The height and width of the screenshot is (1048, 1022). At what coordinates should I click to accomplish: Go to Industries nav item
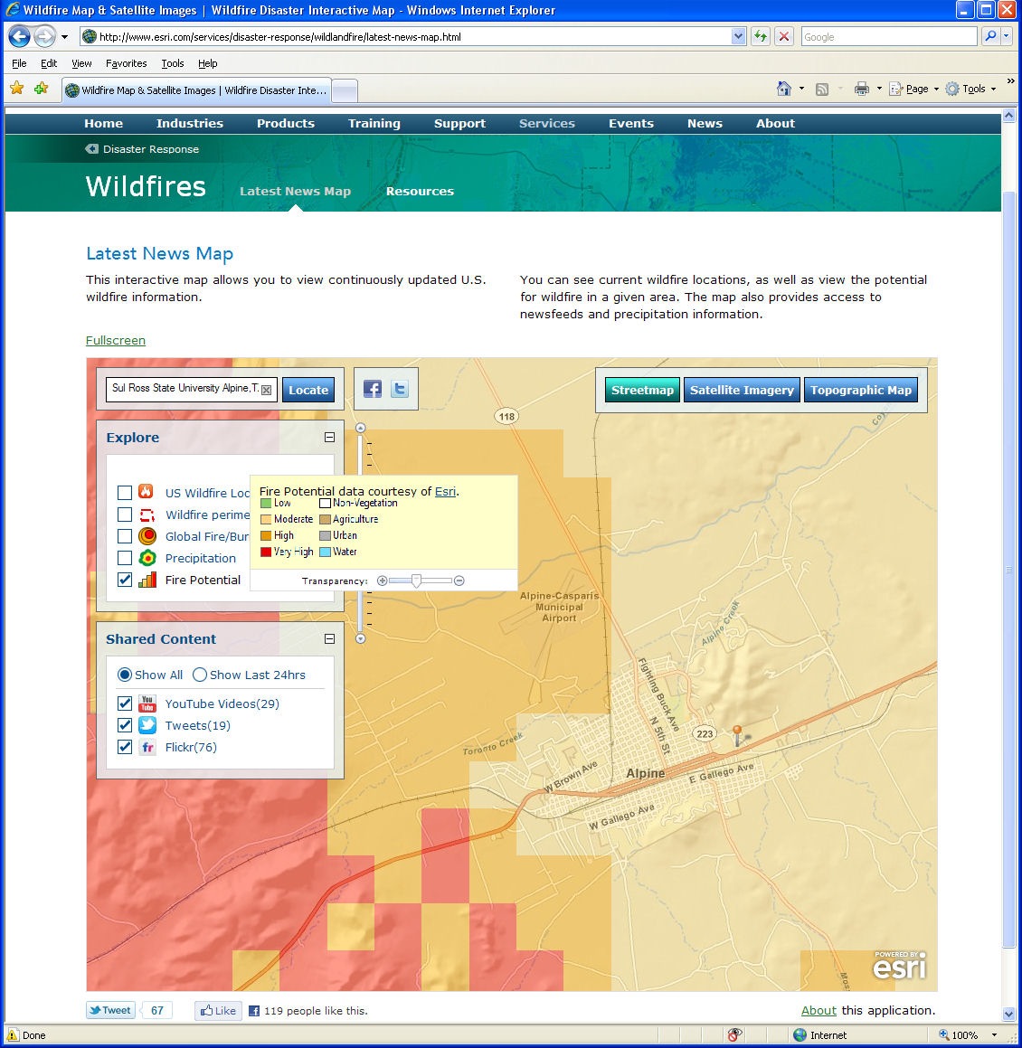click(x=190, y=123)
